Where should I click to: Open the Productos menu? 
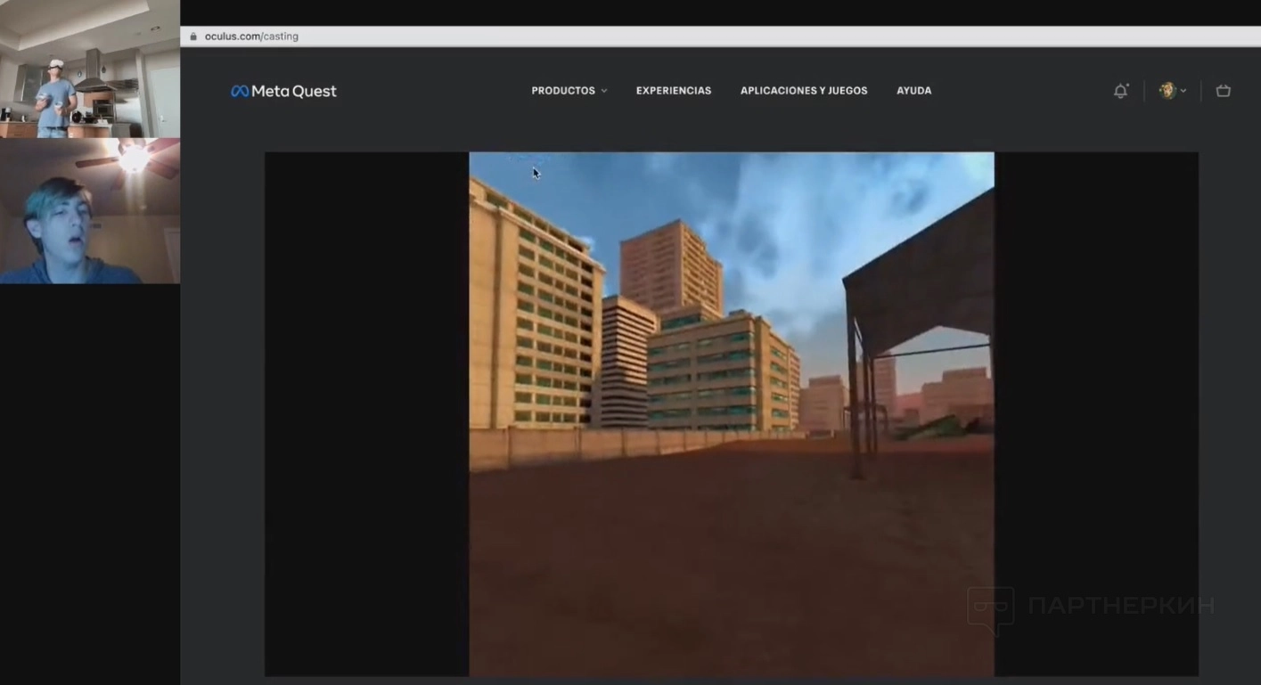562,91
